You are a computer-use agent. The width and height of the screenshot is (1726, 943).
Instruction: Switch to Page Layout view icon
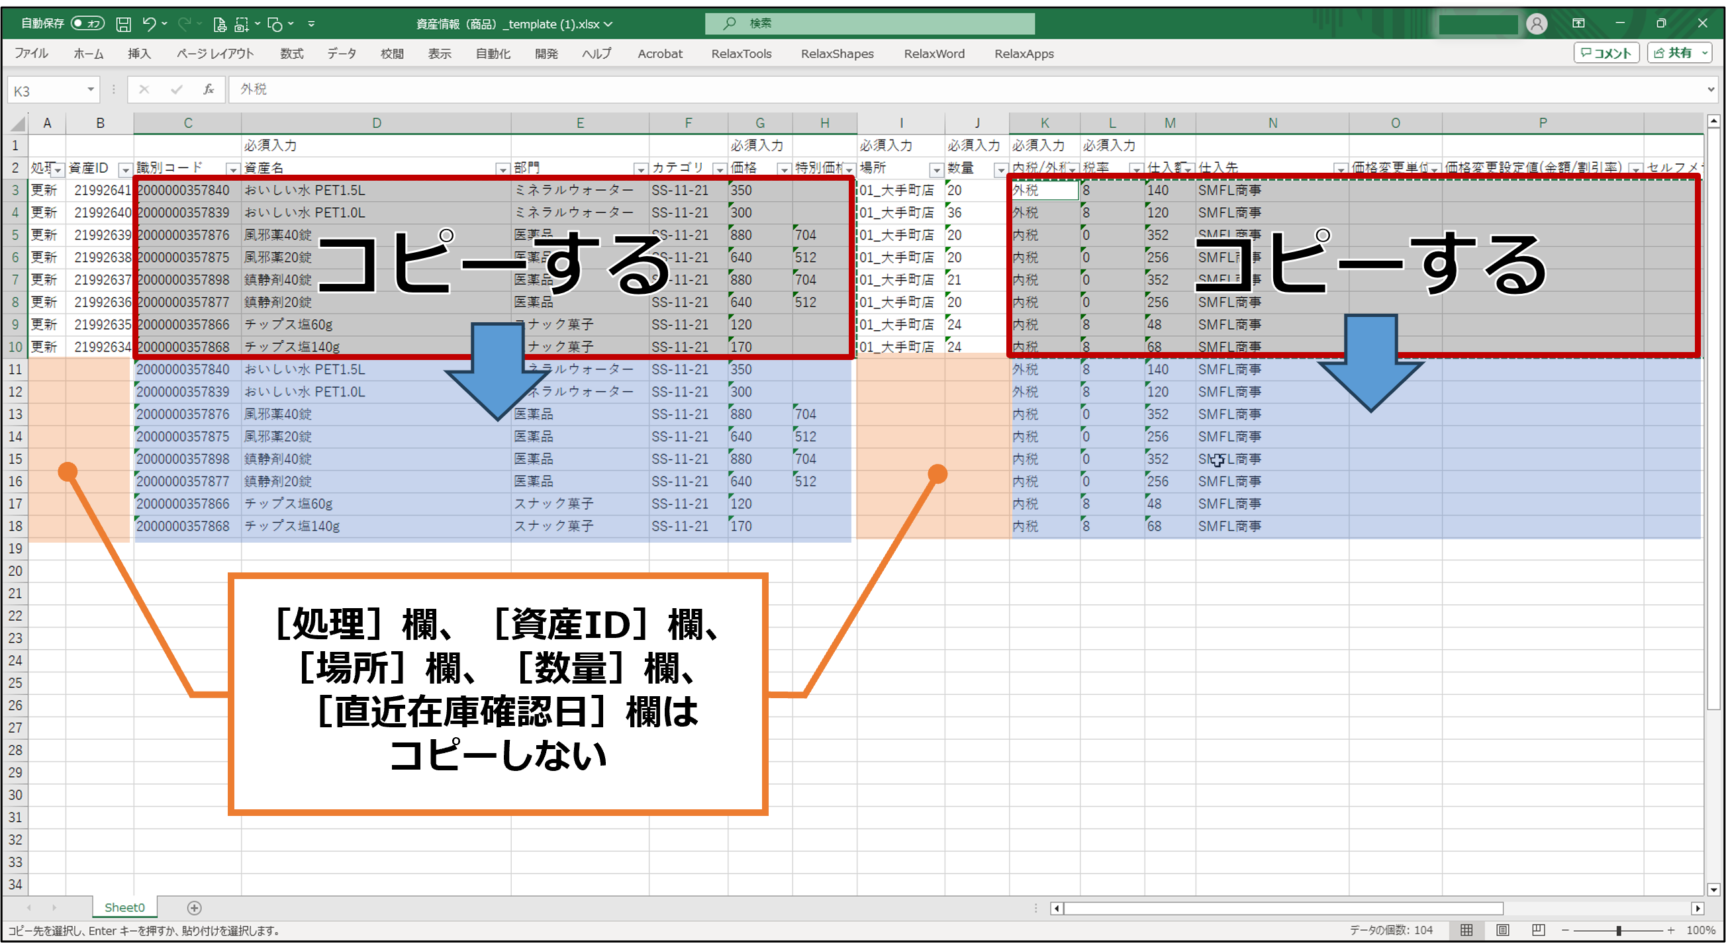pyautogui.click(x=1502, y=930)
